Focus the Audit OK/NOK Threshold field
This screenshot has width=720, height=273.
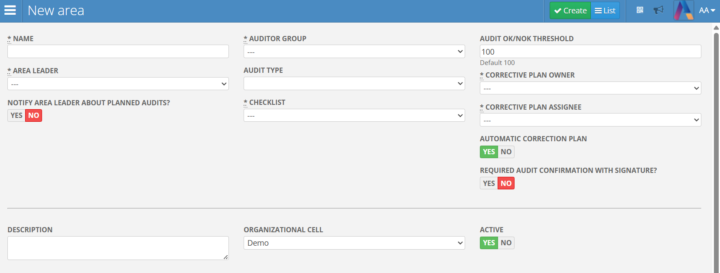(x=590, y=52)
